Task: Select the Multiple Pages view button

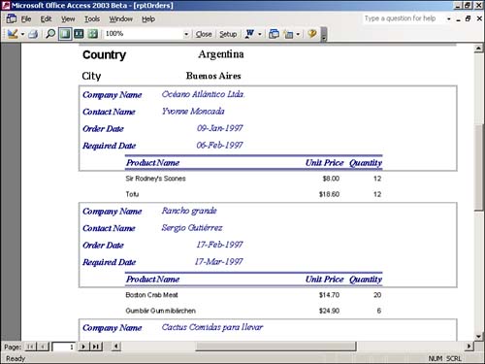Action: tap(93, 34)
